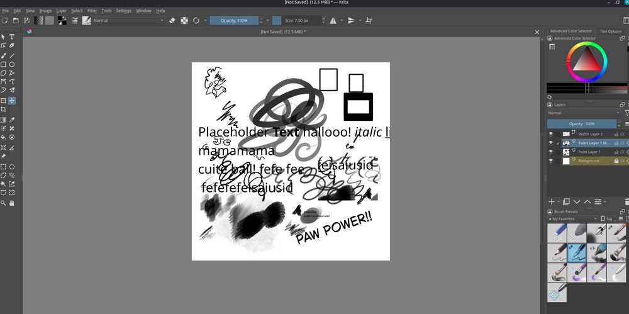
Task: Open the Settings menu
Action: [123, 11]
